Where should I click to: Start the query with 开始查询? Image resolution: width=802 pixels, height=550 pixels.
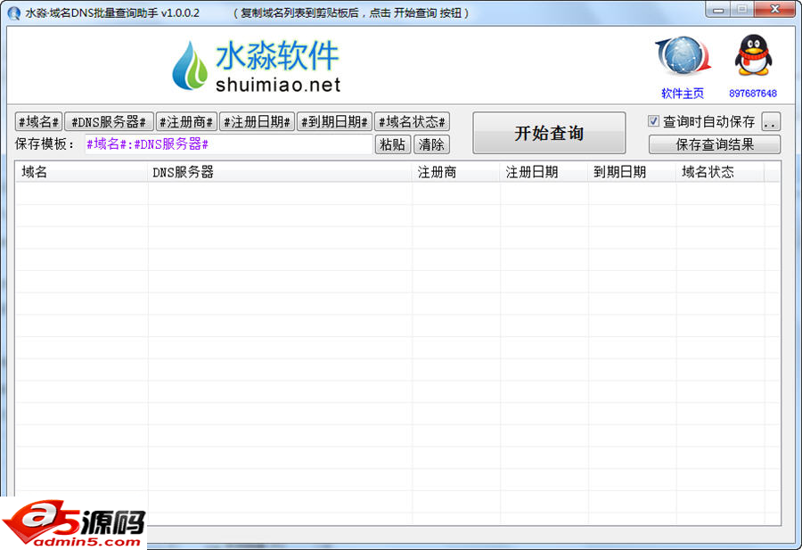[549, 133]
